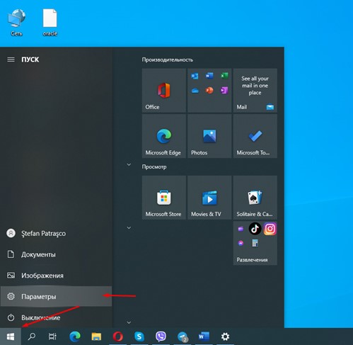Open Viber from the taskbar
The image size is (353, 345).
coord(161,336)
